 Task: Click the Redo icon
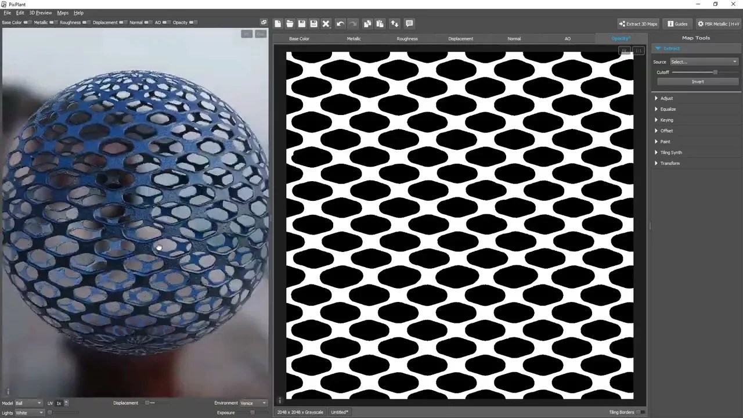[353, 23]
